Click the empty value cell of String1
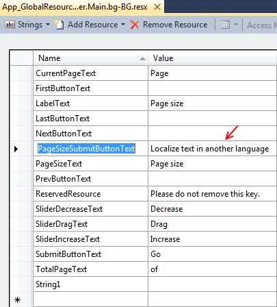277x307 pixels. click(x=213, y=284)
